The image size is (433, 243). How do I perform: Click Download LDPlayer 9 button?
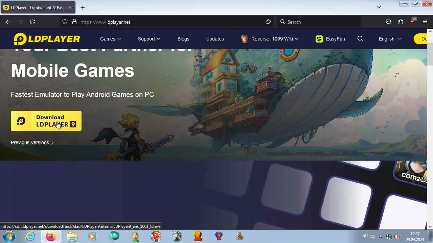(x=46, y=121)
